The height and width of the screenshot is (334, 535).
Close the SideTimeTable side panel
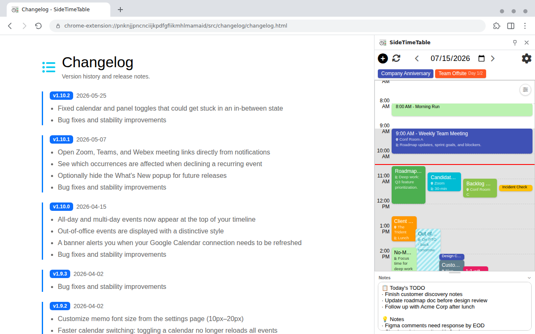[x=527, y=43]
